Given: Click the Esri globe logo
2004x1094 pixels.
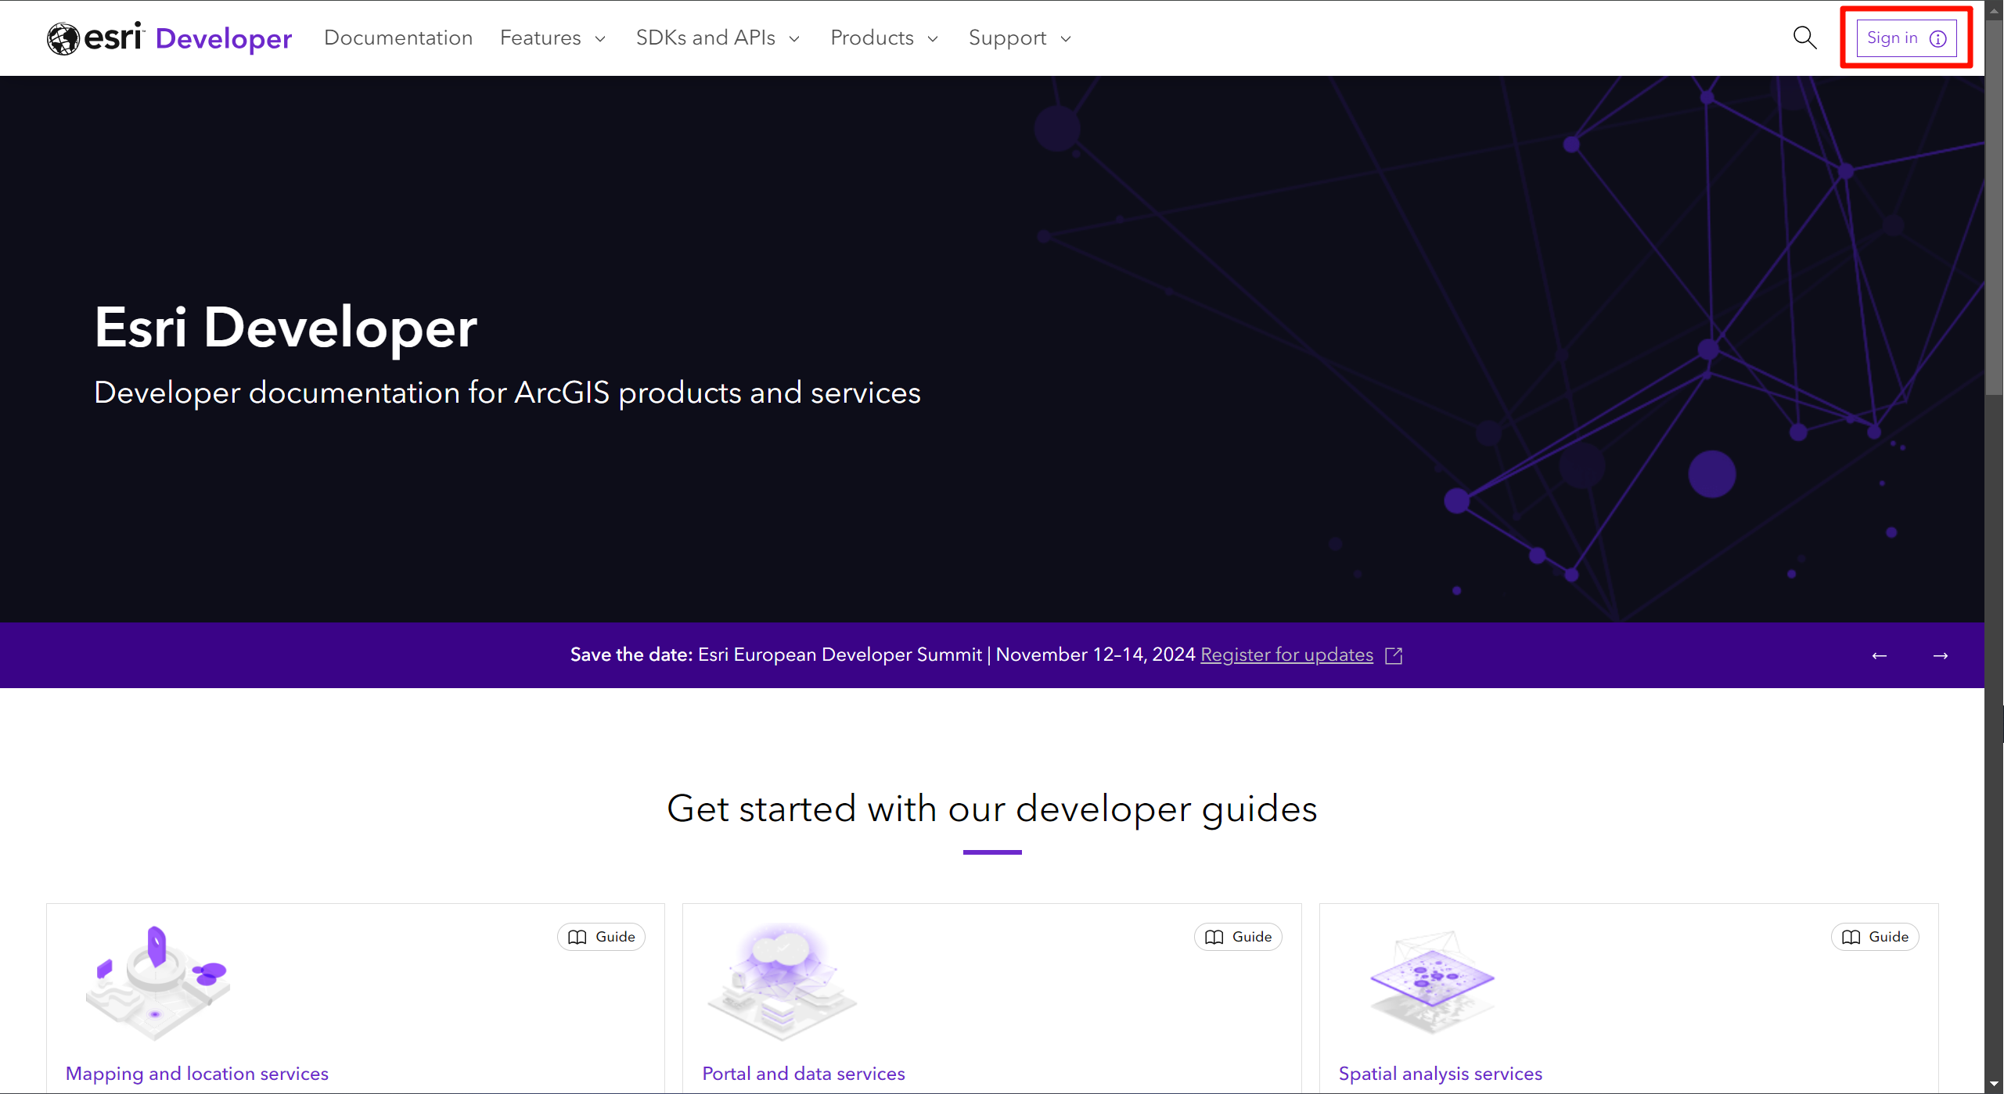Looking at the screenshot, I should click(x=63, y=38).
